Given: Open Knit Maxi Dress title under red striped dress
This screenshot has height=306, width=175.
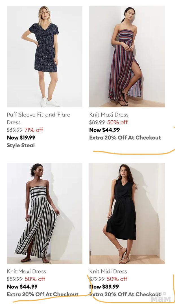Looking at the screenshot, I should coord(109,115).
